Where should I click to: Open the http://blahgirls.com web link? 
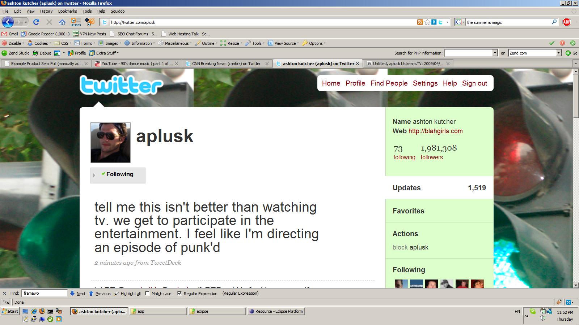coord(436,131)
